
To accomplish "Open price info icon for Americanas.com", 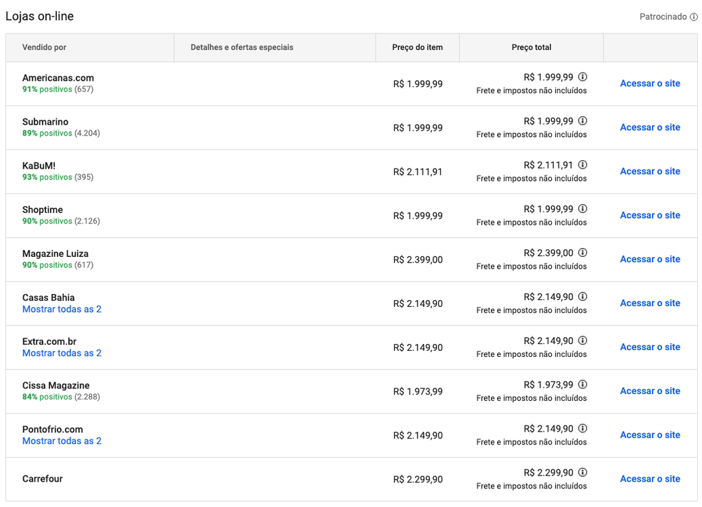I will point(583,77).
